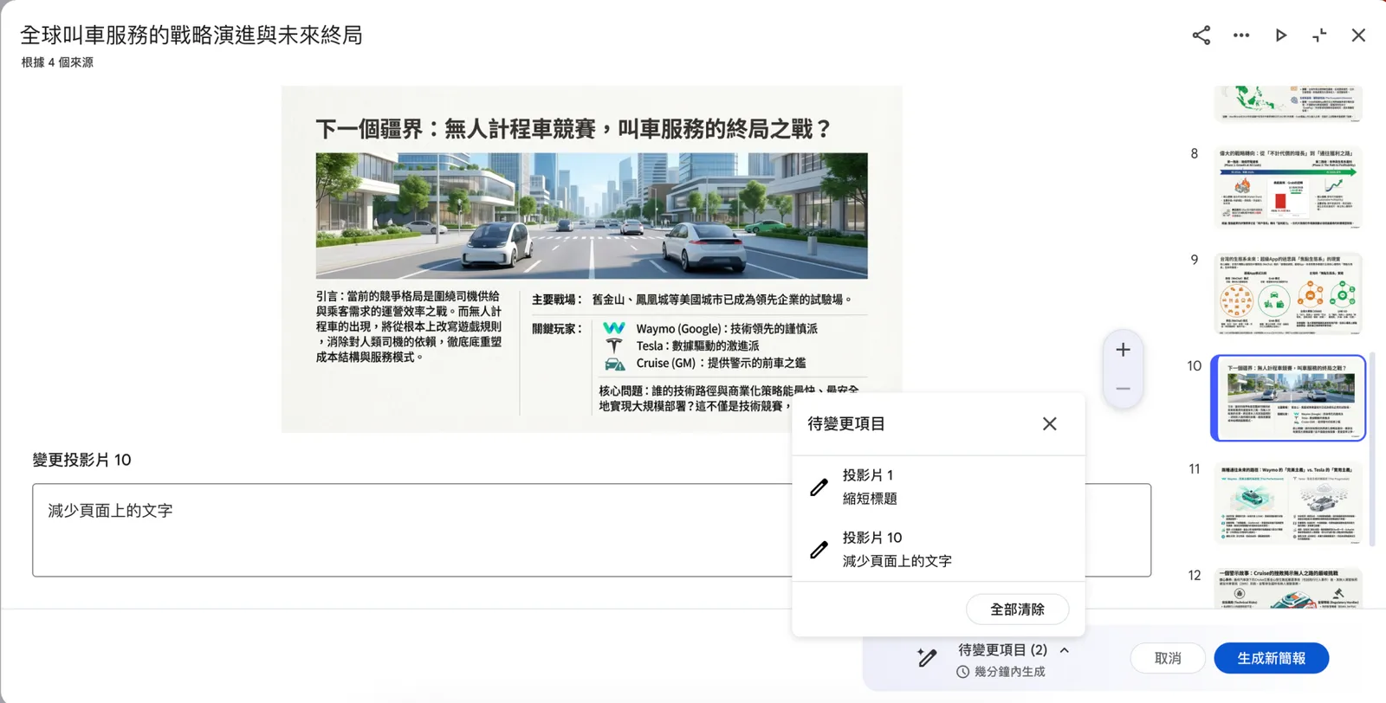Click the 全部清除 button
Screen dimensions: 1386x703
click(x=1017, y=609)
